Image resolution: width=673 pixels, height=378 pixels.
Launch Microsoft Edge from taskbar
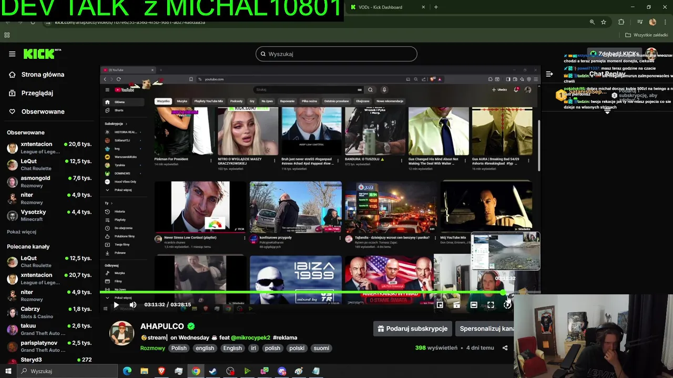tap(127, 371)
